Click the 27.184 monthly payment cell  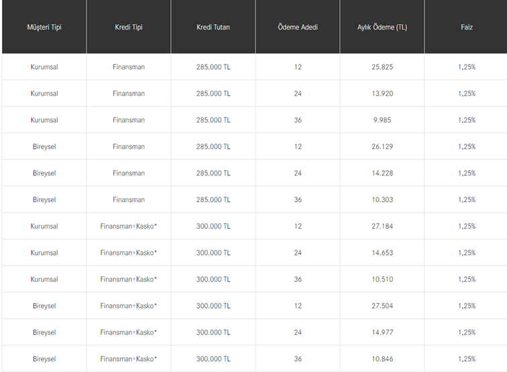coord(382,226)
